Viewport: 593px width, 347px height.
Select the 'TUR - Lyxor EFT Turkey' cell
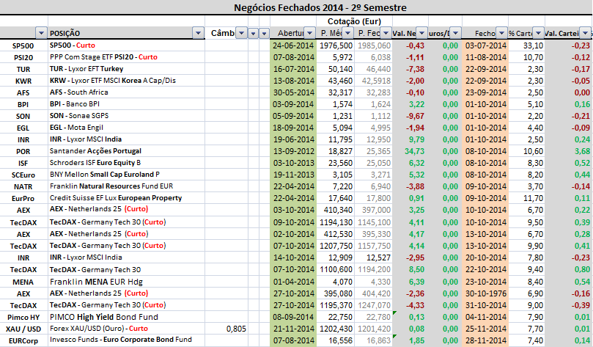(126, 69)
